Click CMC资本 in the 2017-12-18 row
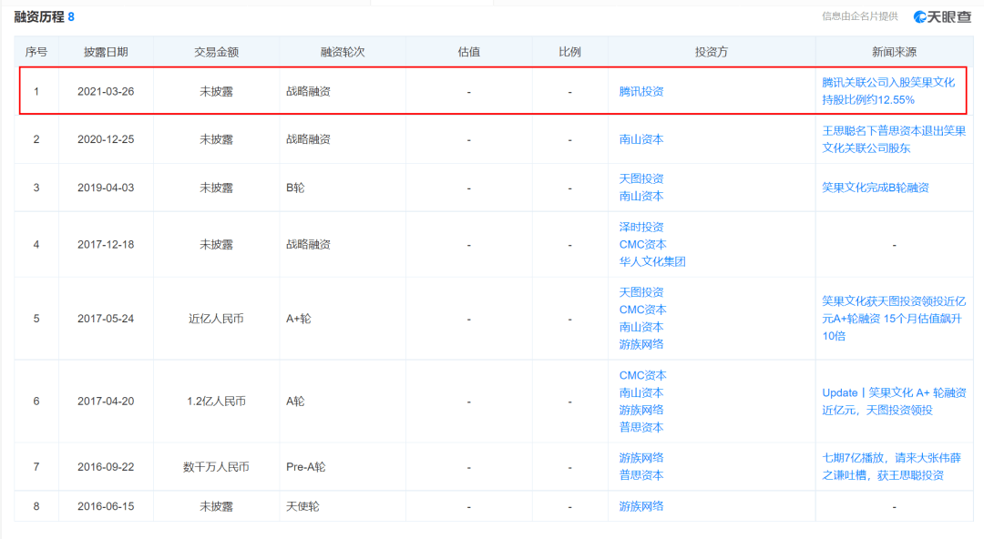Screen dimensions: 984x539 click(642, 245)
